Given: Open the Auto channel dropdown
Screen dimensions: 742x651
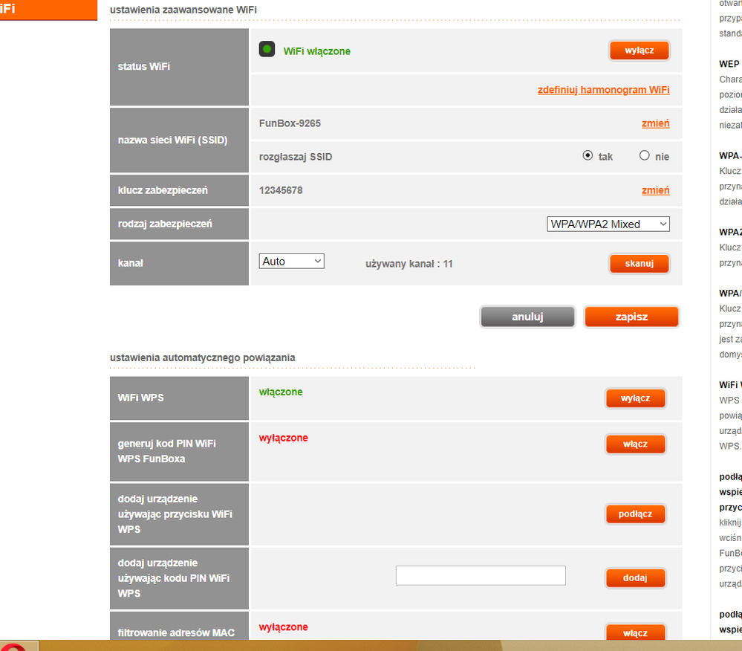Looking at the screenshot, I should [291, 262].
